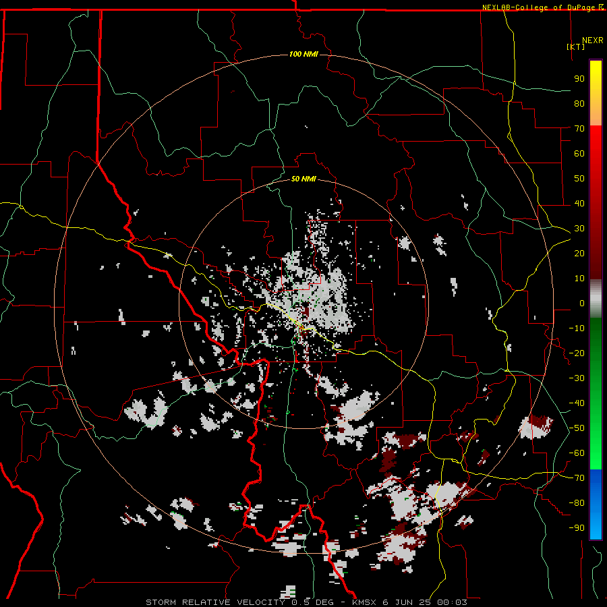Click the [KT] units label
Image resolution: width=607 pixels, height=607 pixels.
576,47
